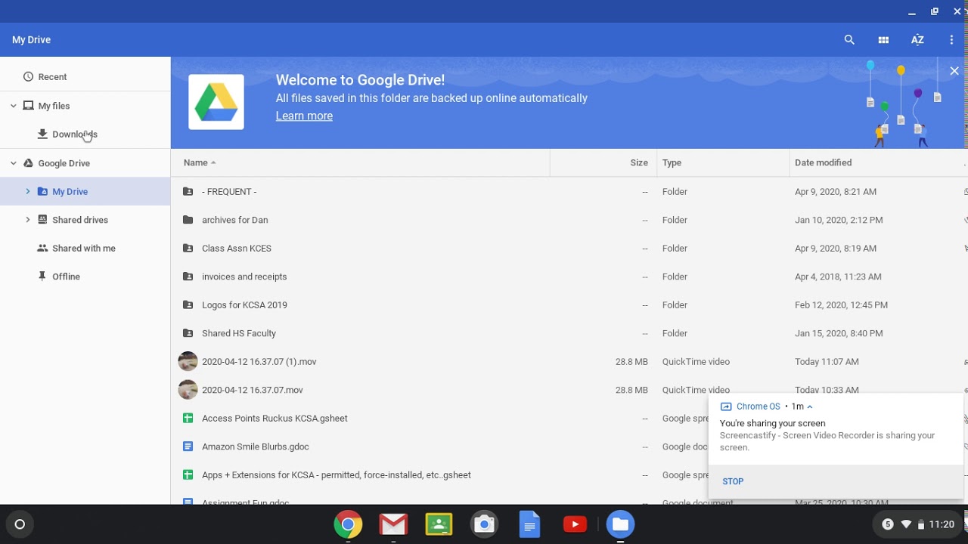Collapse the Chrome OS notification chevron
The image size is (968, 544).
[x=810, y=406]
